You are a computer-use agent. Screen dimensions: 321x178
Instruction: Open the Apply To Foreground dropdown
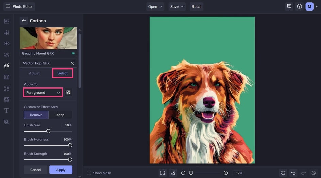coord(43,93)
